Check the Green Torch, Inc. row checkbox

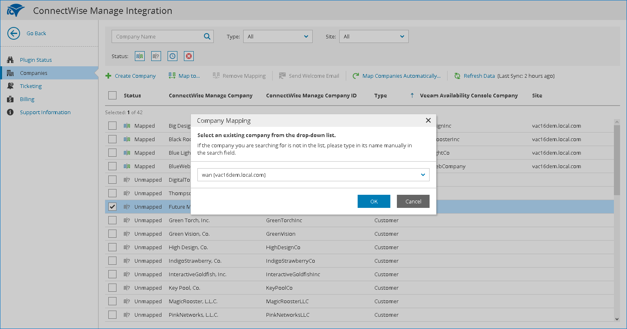(112, 220)
